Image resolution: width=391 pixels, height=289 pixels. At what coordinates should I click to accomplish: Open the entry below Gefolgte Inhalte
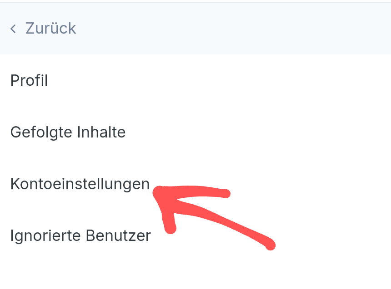click(80, 184)
